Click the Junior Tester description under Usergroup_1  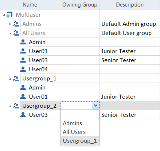click(118, 97)
